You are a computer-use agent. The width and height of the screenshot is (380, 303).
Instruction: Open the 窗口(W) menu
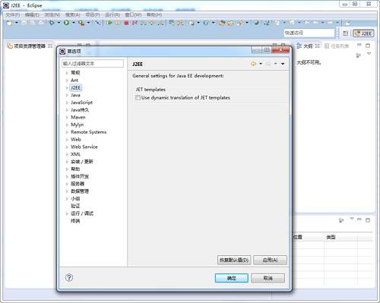(x=133, y=14)
